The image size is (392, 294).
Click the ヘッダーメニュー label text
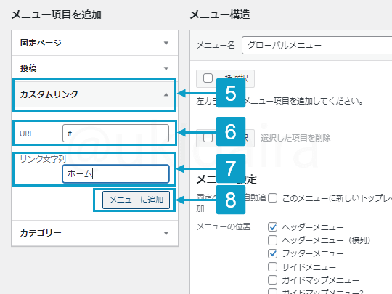coord(312,227)
